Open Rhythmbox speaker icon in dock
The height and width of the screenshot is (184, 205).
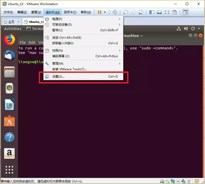9,88
